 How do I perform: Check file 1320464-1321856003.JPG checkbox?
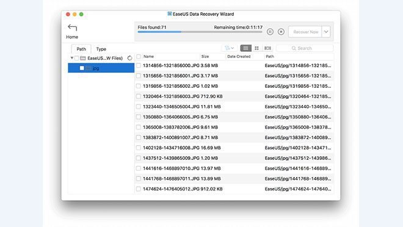[x=139, y=96]
